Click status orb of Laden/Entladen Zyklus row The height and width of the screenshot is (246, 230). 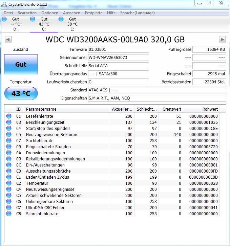click(x=9, y=177)
